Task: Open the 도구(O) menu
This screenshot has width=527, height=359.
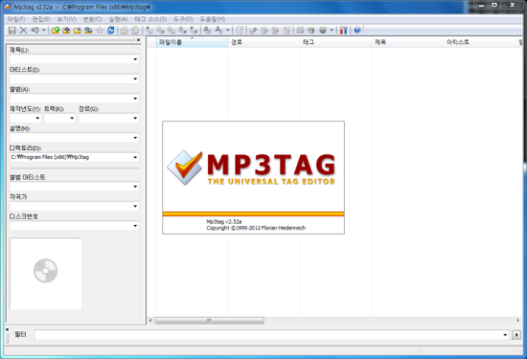Action: [x=183, y=19]
